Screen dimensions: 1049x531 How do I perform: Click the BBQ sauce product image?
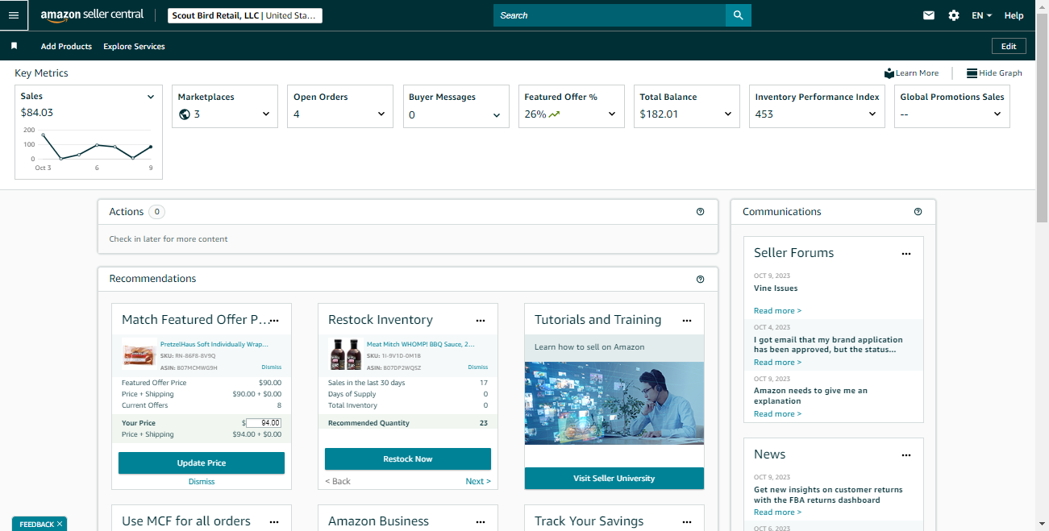(x=346, y=355)
